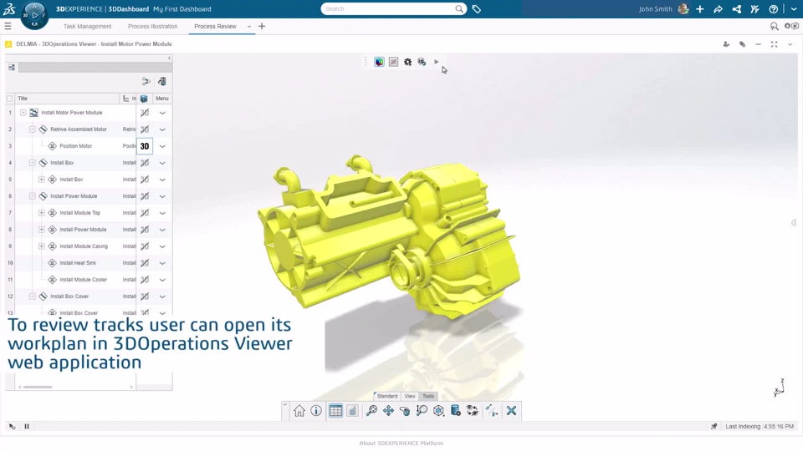Collapse the left panel with the arrow
The height and width of the screenshot is (451, 803).
point(169,58)
